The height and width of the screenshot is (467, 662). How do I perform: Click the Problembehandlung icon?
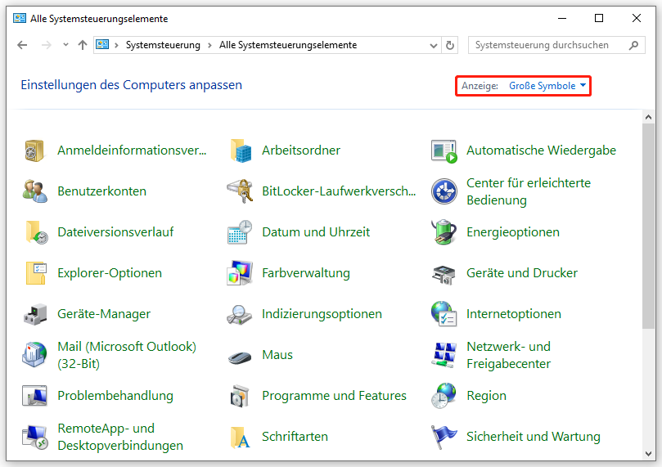[34, 396]
